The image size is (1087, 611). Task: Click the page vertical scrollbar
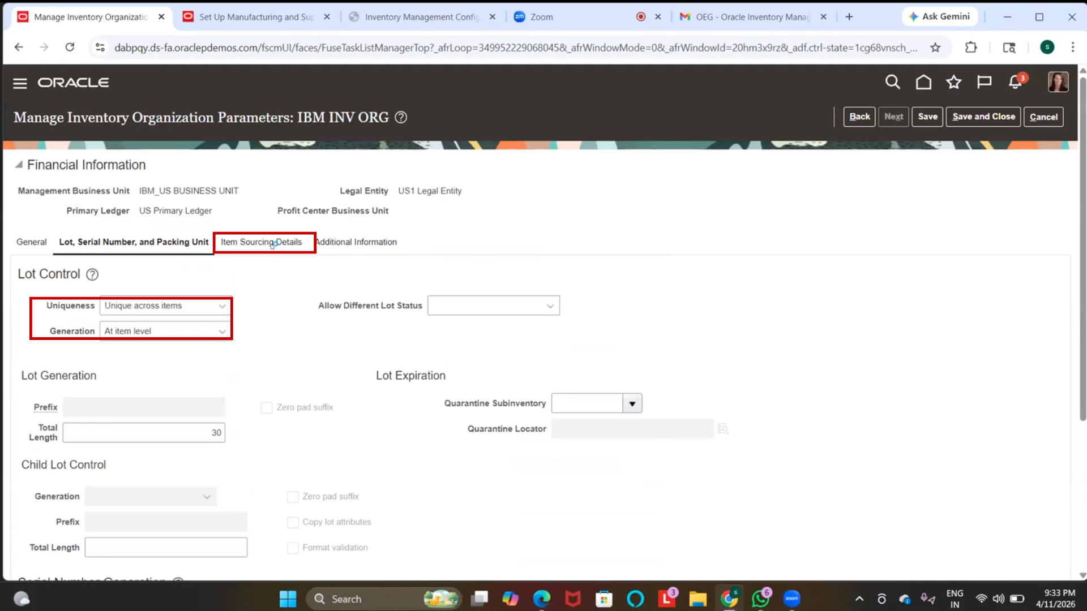point(1082,249)
